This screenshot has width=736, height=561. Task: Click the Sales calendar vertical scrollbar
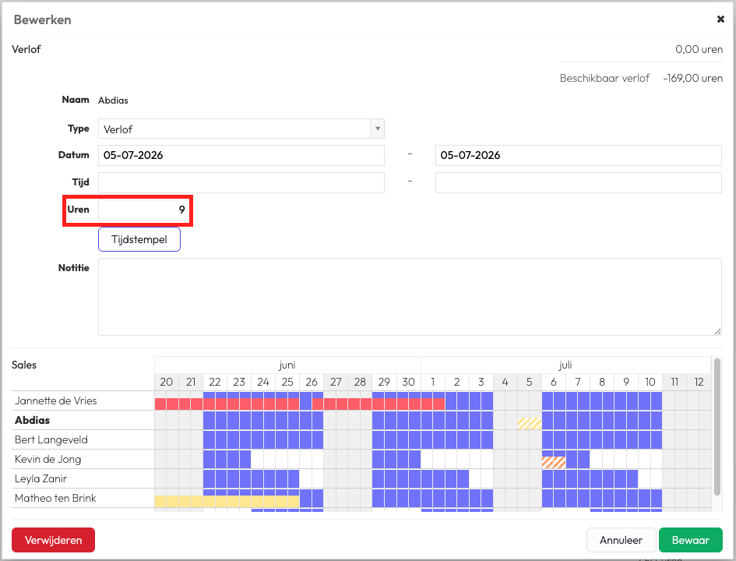click(717, 427)
